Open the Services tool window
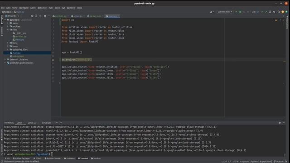Screen dimensions: 290x163 [96, 158]
